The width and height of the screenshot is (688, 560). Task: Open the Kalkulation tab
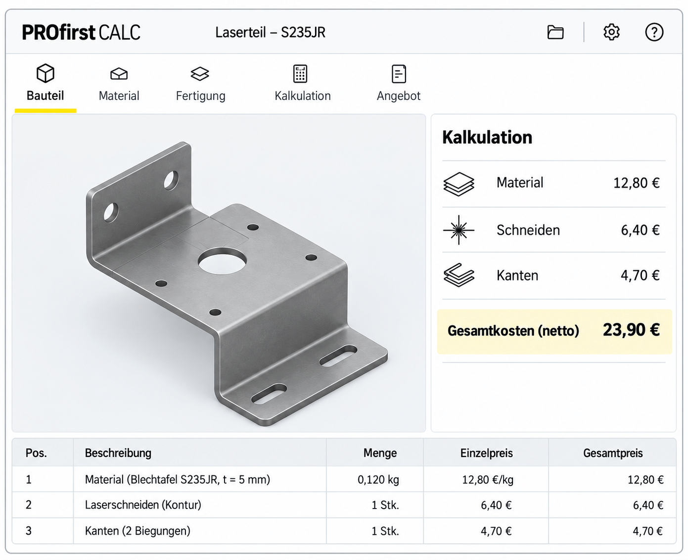[x=303, y=84]
